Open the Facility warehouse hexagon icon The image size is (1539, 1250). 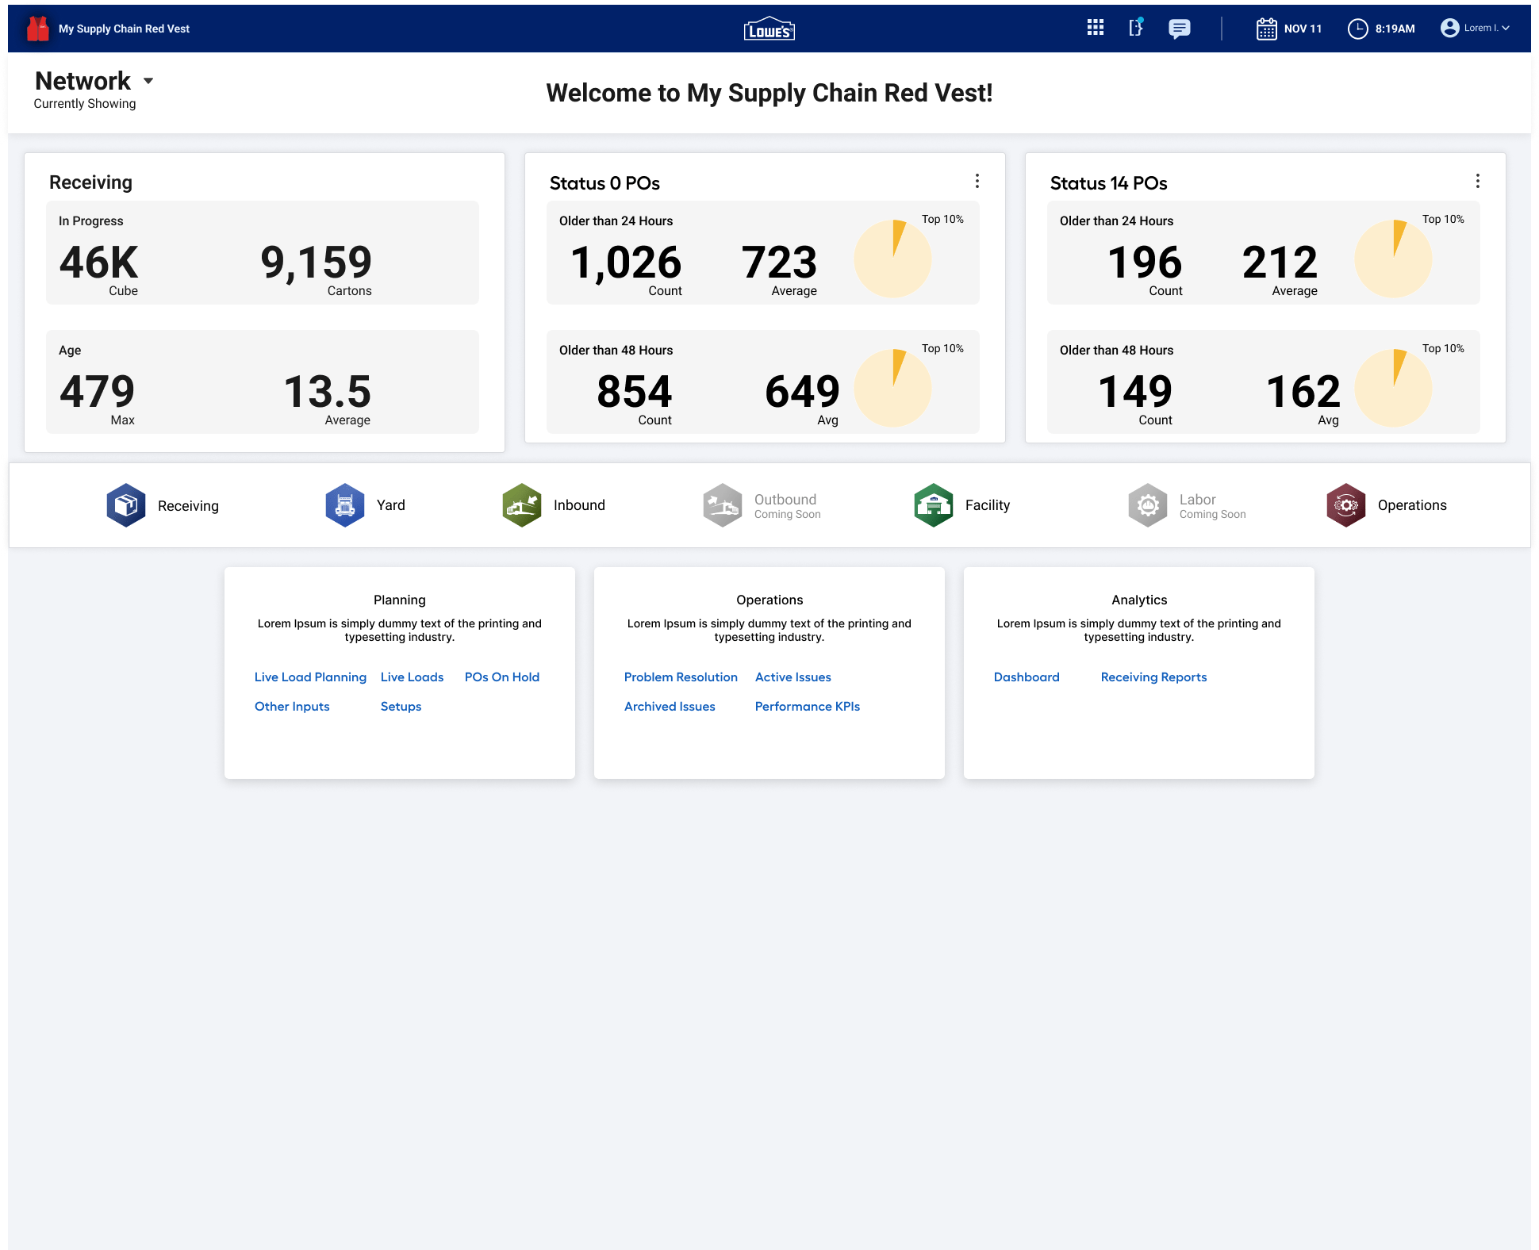pos(934,505)
